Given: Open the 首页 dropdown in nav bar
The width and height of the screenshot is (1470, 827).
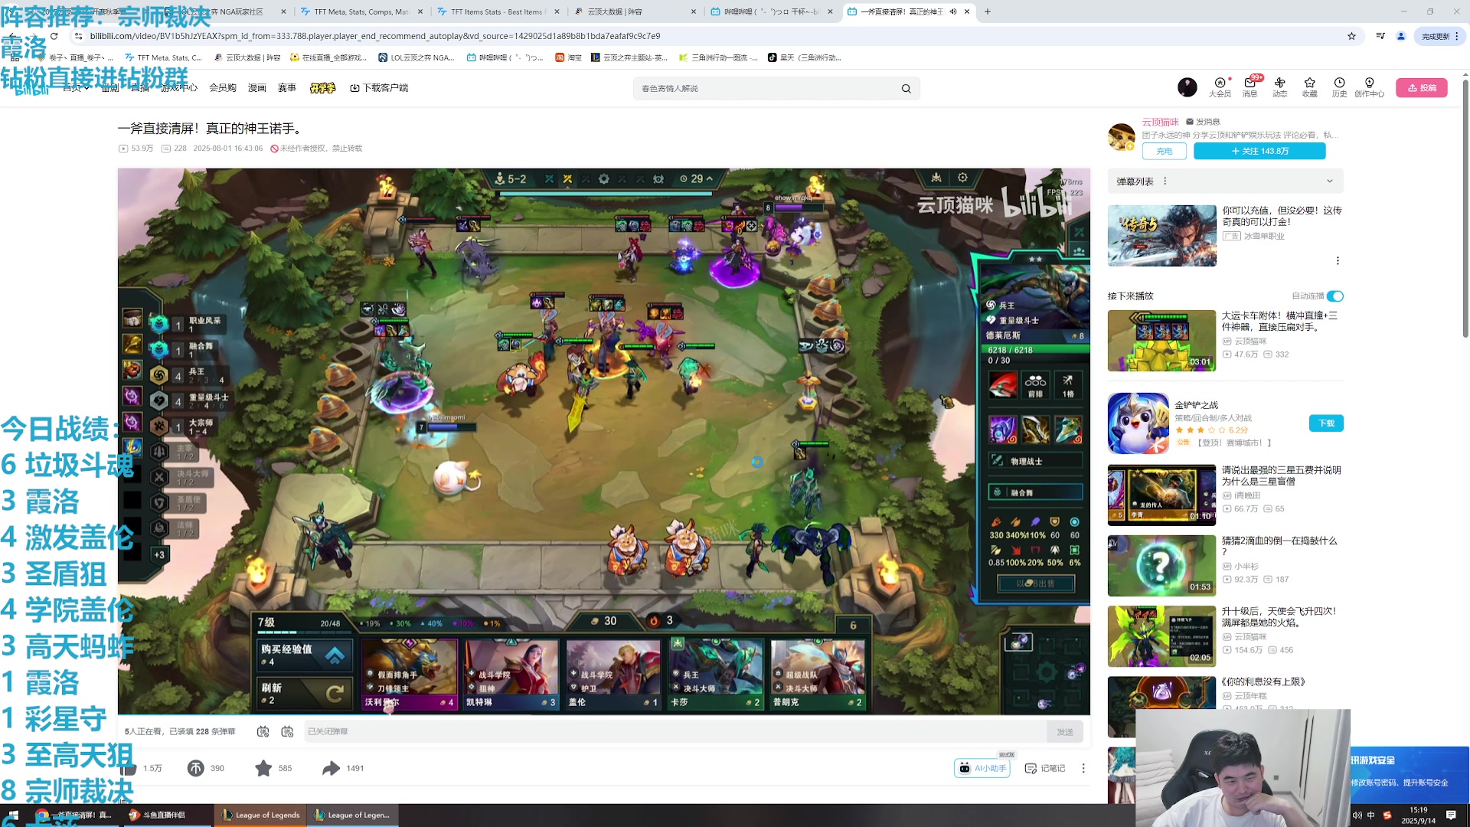Looking at the screenshot, I should click(76, 88).
